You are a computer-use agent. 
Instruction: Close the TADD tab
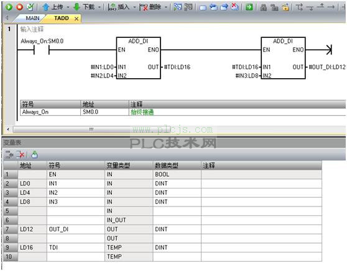pyautogui.click(x=76, y=19)
